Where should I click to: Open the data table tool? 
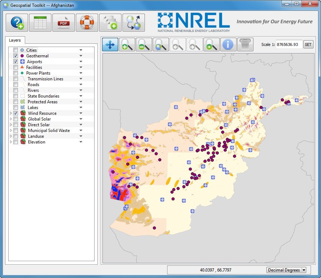coord(40,22)
